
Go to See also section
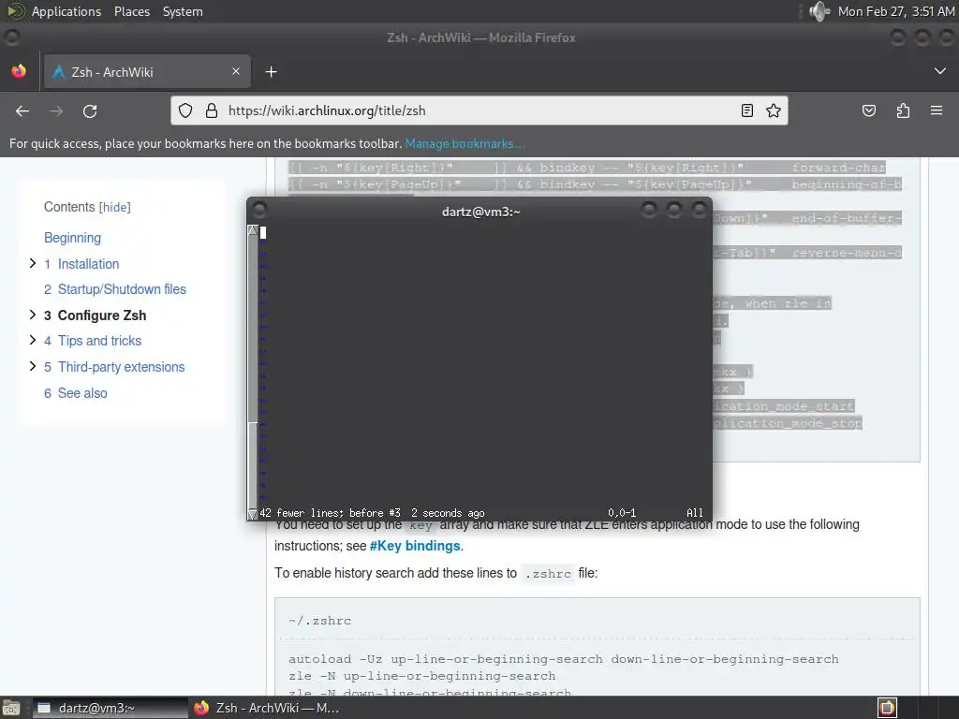(x=82, y=393)
